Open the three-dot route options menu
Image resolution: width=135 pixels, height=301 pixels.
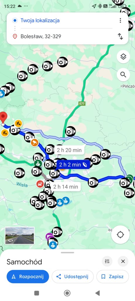click(x=120, y=20)
